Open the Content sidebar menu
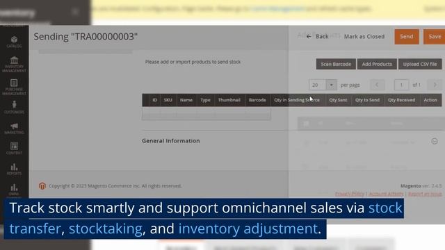Screen dimensions: 445x250 point(14,149)
